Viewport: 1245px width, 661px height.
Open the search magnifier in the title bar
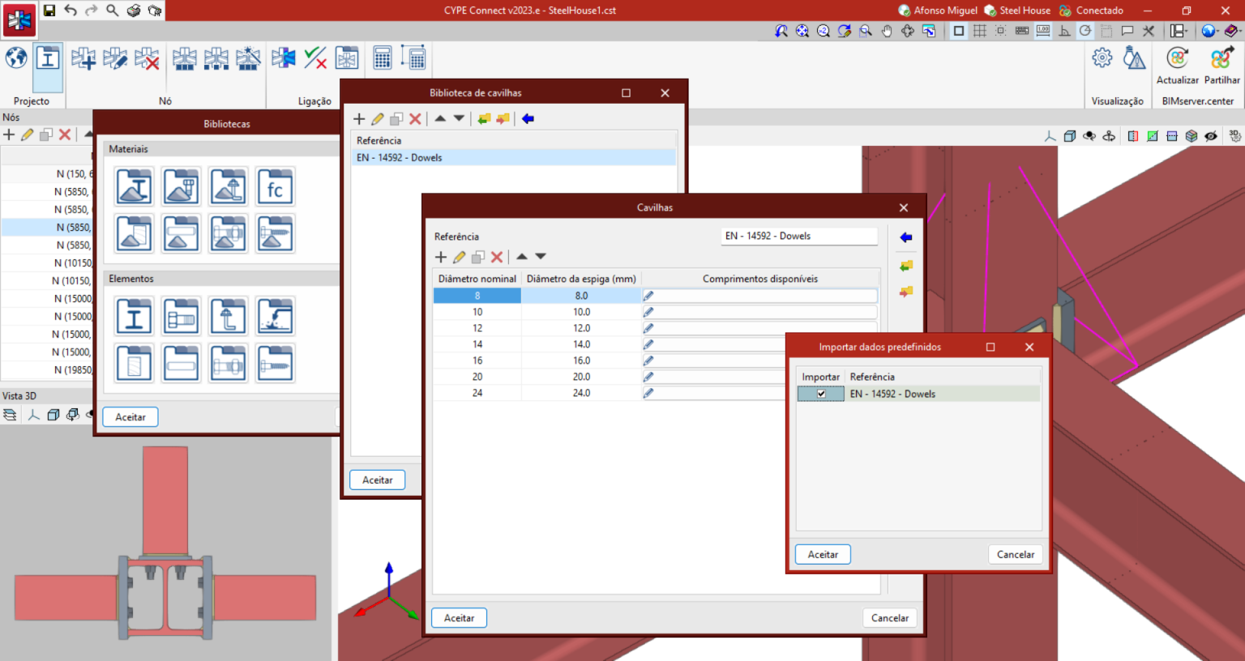[113, 11]
